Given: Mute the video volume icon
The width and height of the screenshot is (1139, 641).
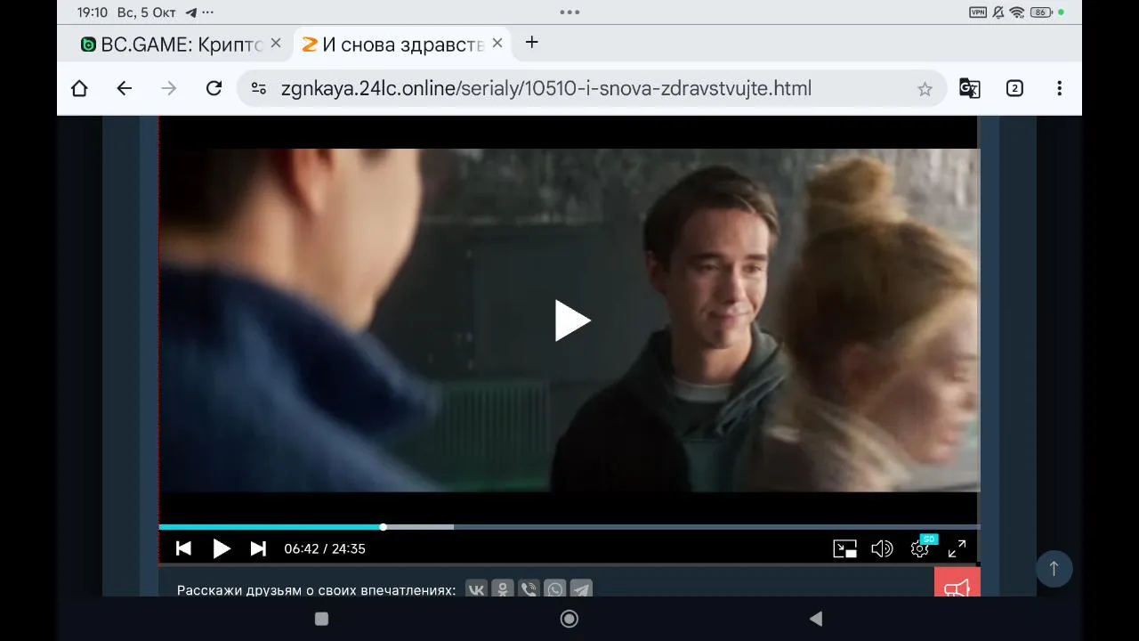Looking at the screenshot, I should (882, 549).
